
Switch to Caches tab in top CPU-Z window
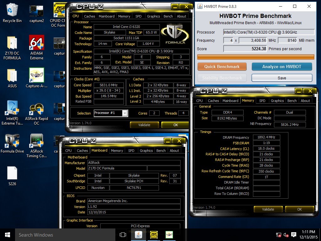pos(89,16)
